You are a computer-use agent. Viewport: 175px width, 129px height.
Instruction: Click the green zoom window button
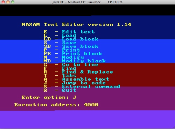(13, 2)
